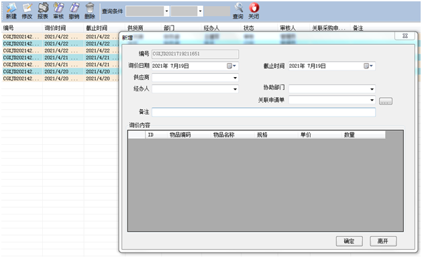Click the 新建 (New) toolbar icon
The image size is (422, 258).
coord(11,11)
